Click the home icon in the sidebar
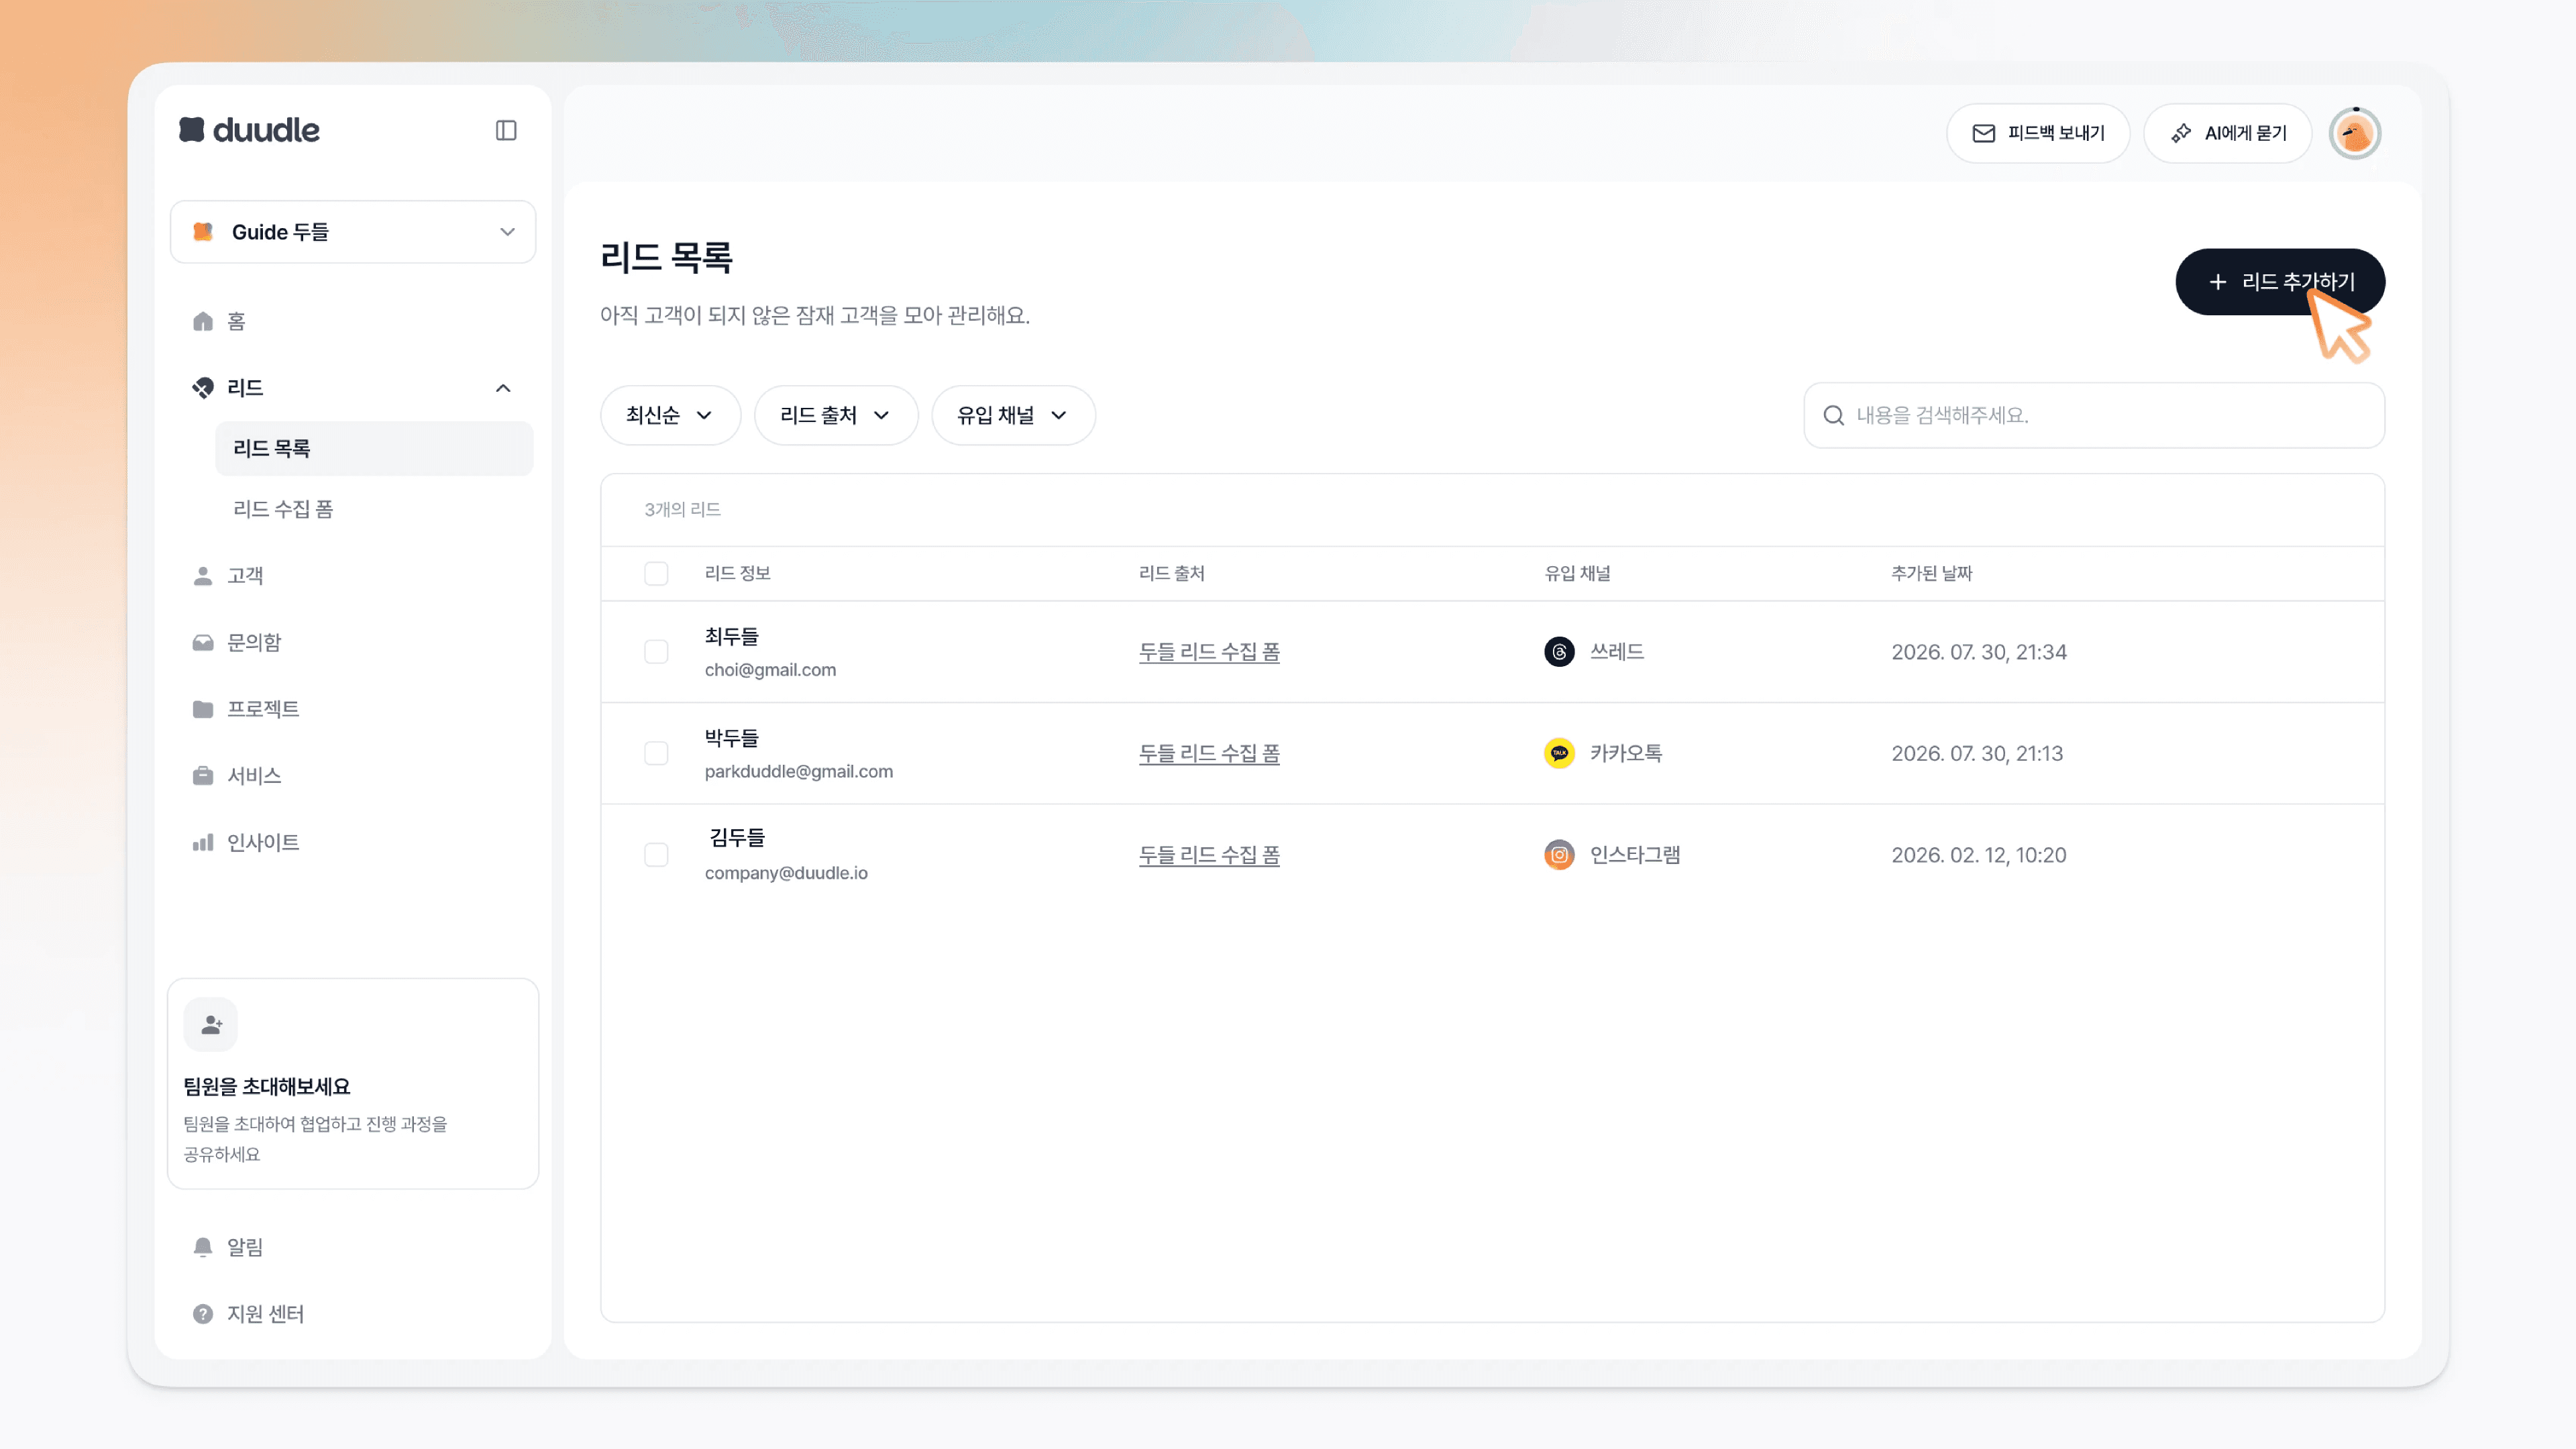Image resolution: width=2576 pixels, height=1449 pixels. coord(203,321)
